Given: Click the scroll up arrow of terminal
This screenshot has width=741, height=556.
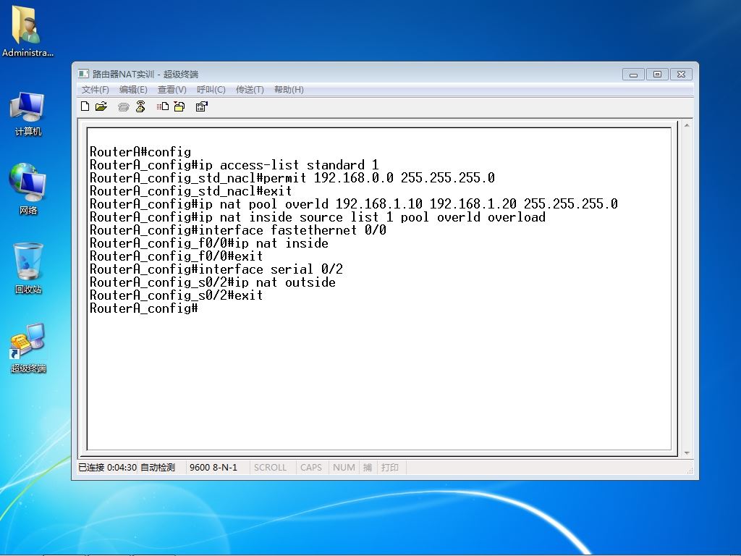Looking at the screenshot, I should coord(686,125).
